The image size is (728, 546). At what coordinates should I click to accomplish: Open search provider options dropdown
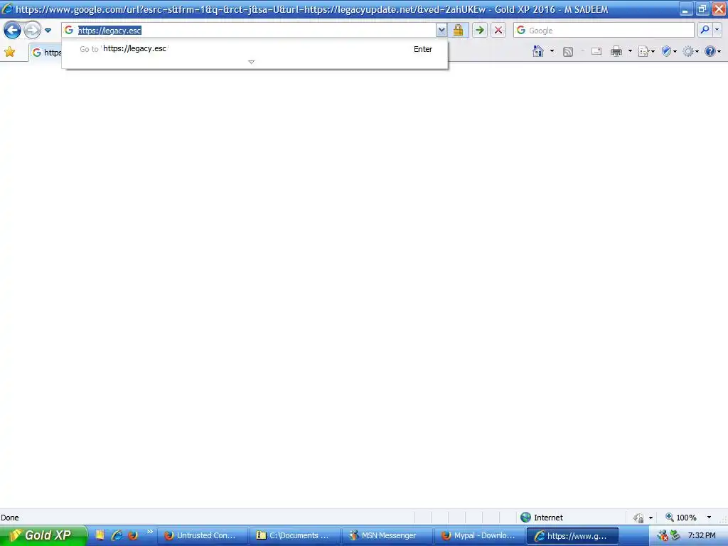(x=717, y=30)
